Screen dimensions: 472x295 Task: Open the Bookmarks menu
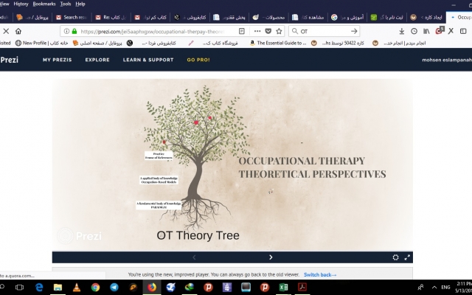click(44, 4)
